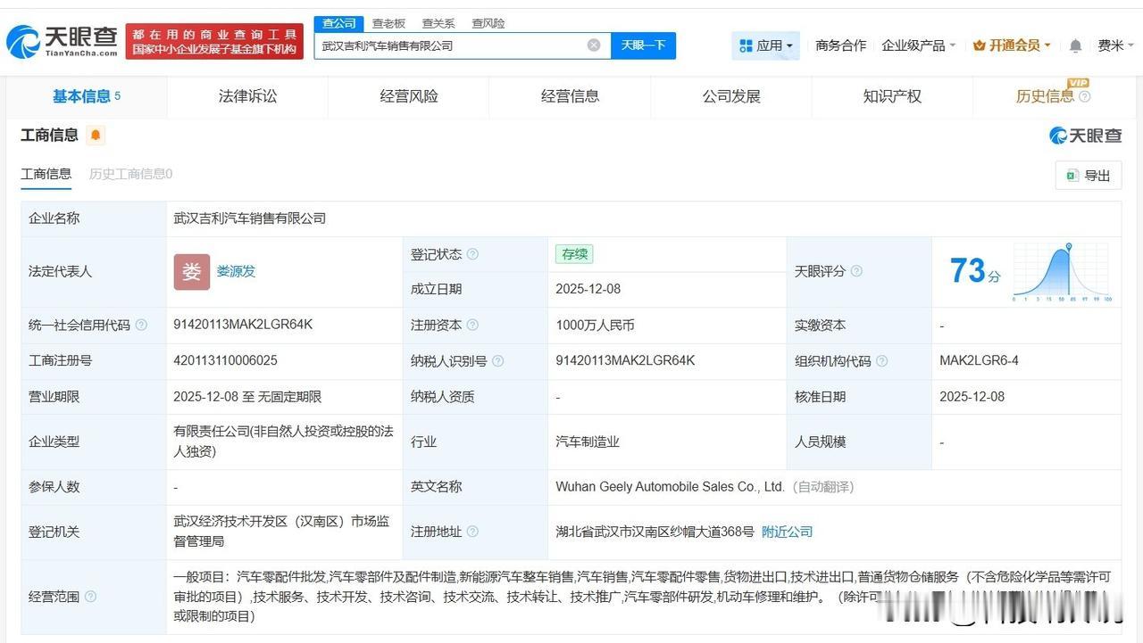Click the bell icon beside 工商信息 heading
Screen dimensions: 1143x643
point(94,135)
